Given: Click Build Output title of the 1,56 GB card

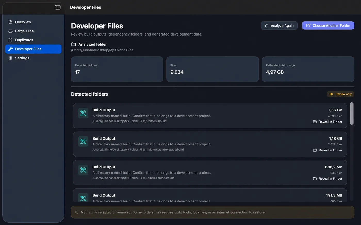Looking at the screenshot, I should (104, 110).
